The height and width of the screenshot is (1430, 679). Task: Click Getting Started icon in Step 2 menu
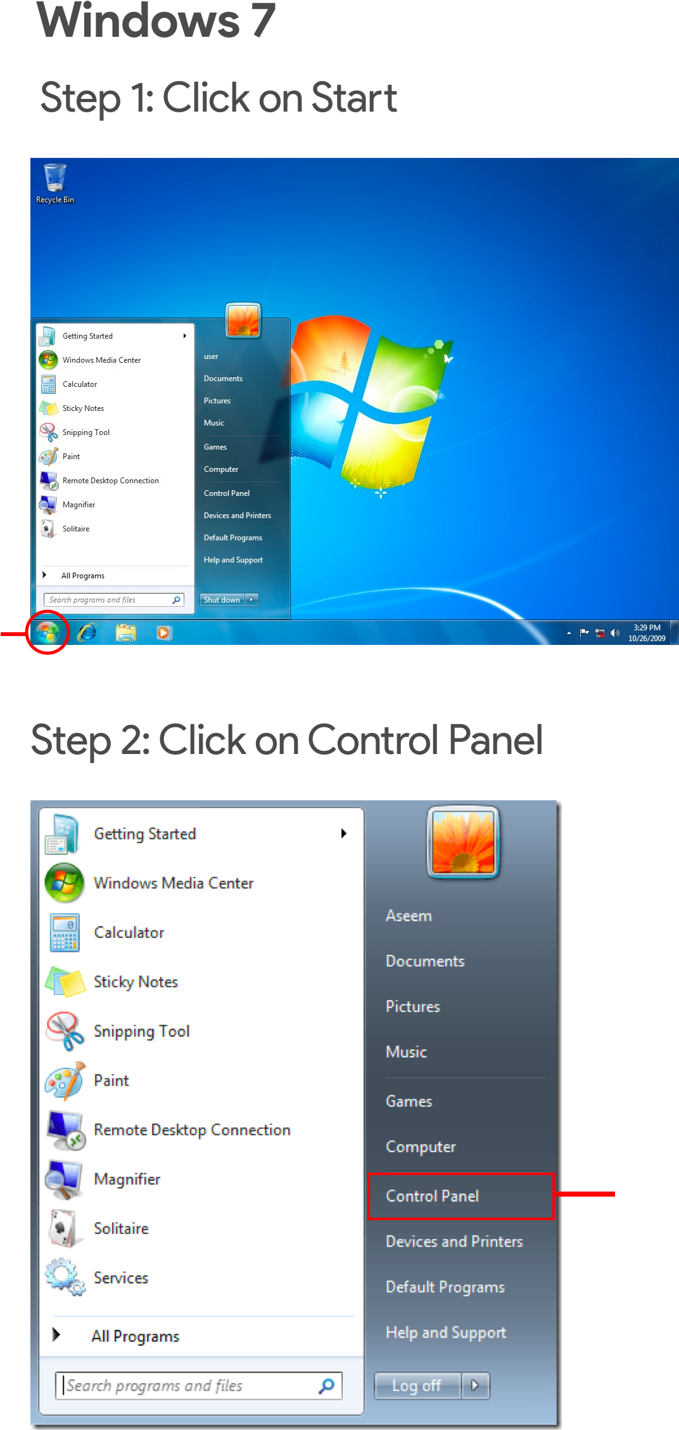[62, 834]
